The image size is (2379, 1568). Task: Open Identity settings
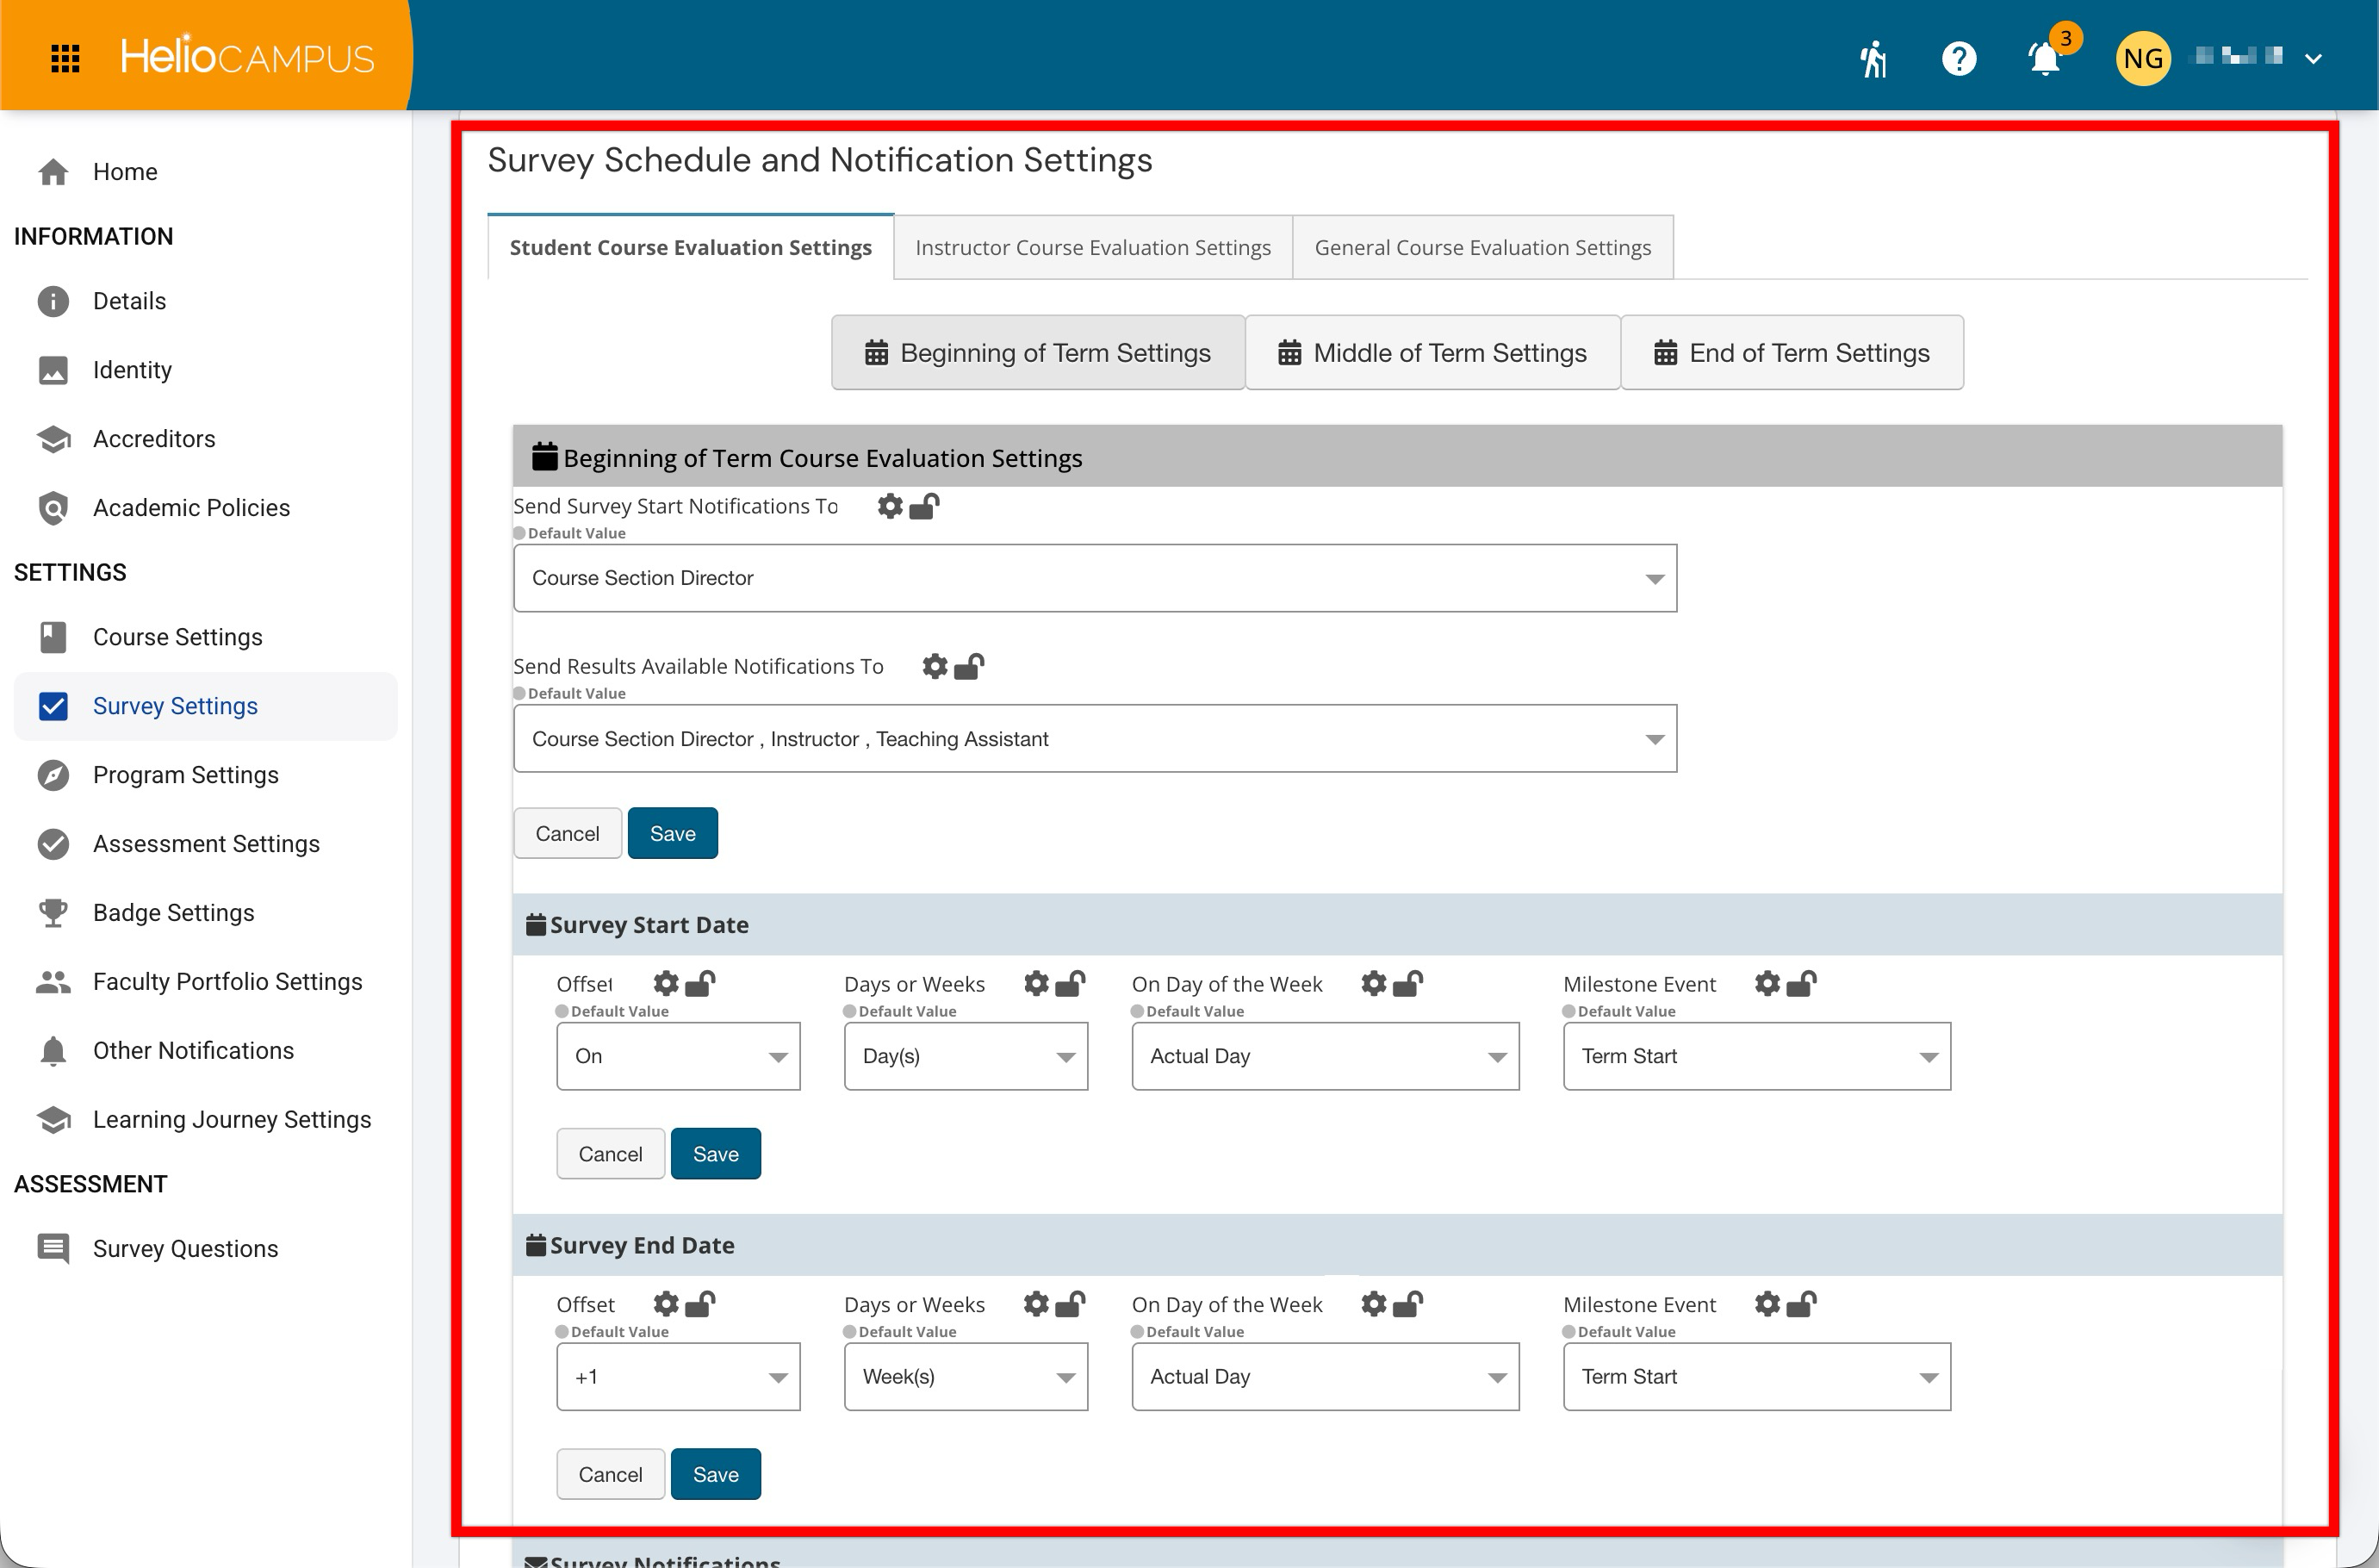pos(205,370)
